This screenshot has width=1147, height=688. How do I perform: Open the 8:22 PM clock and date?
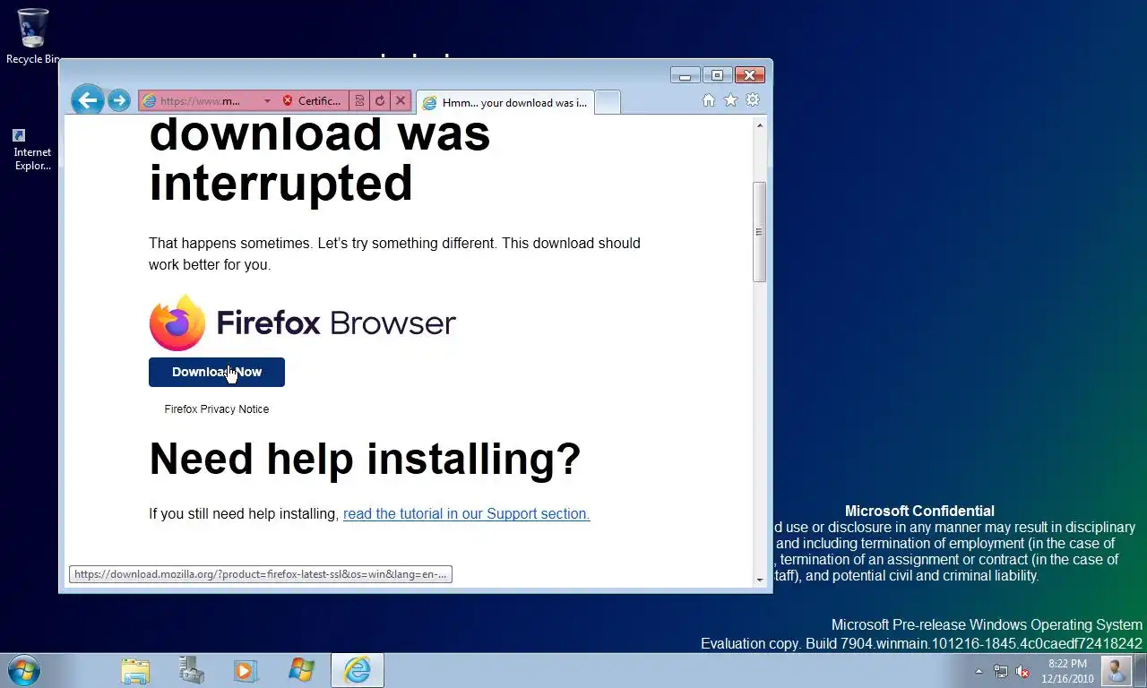pos(1067,671)
